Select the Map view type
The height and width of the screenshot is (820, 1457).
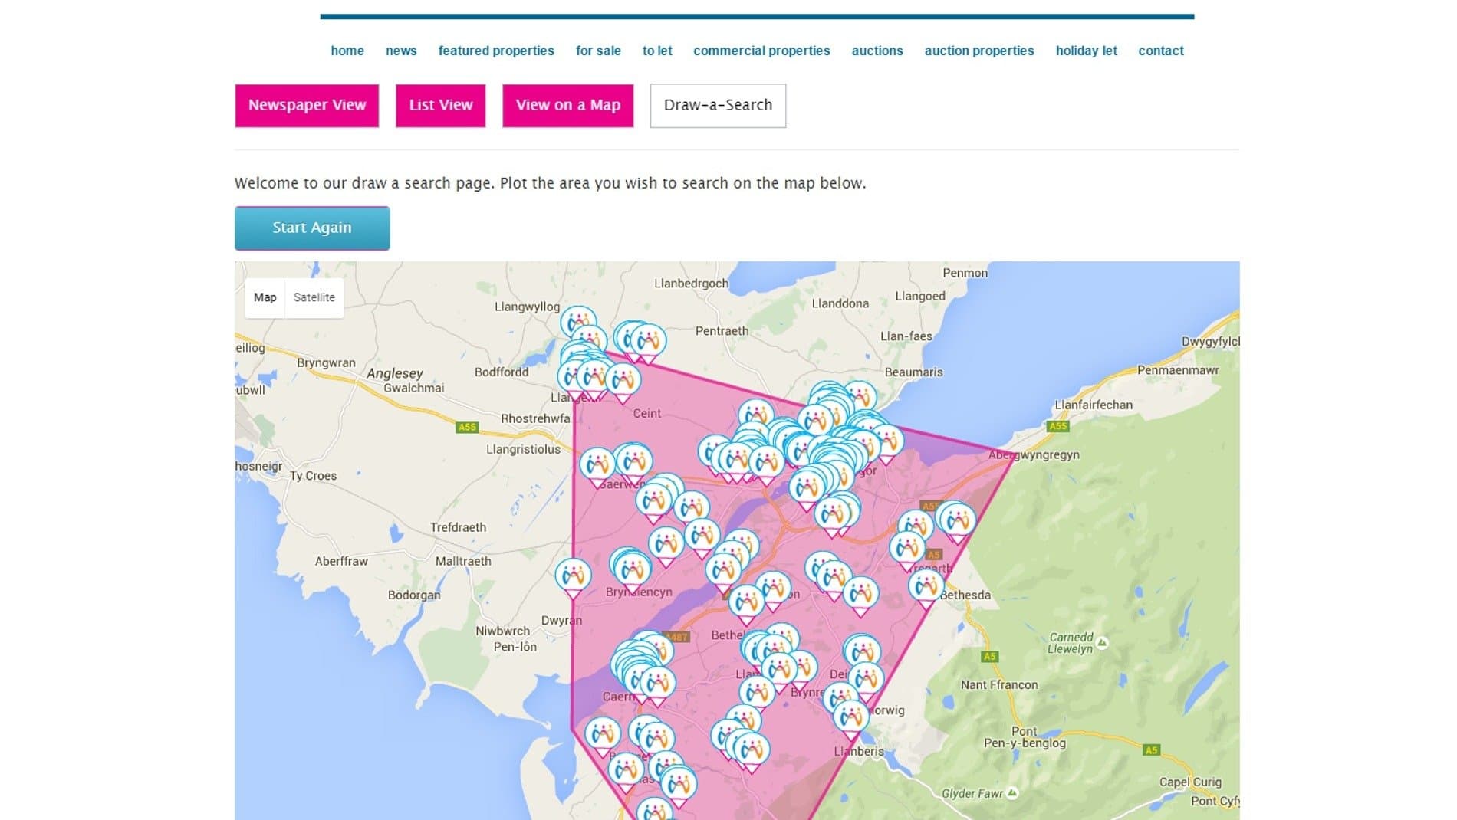265,297
